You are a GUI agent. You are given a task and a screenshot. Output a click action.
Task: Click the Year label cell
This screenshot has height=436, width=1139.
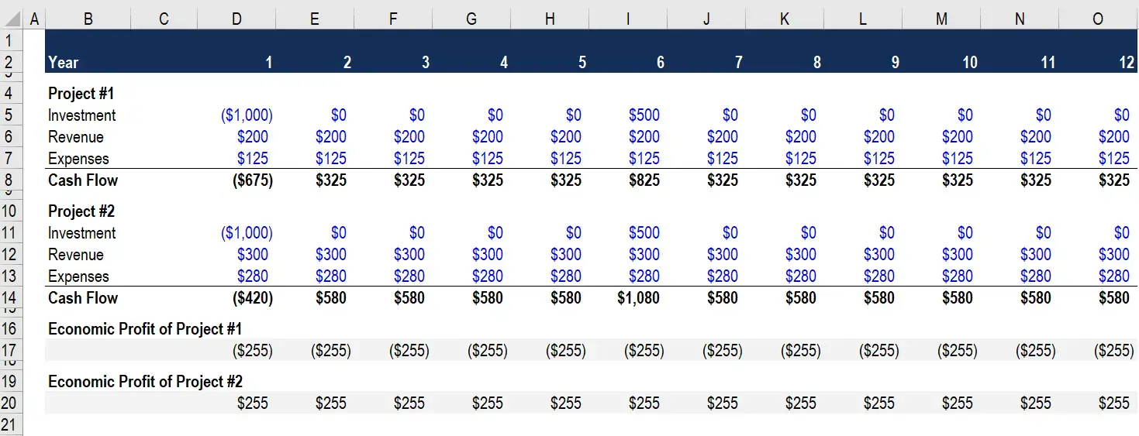[x=64, y=63]
